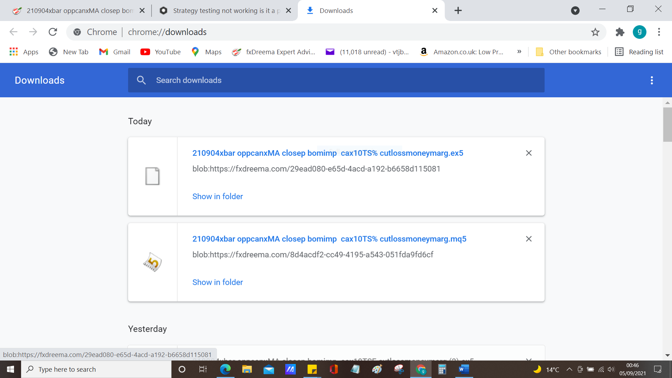The height and width of the screenshot is (378, 672).
Task: Click the blob URL of the .mq5 download
Action: click(x=313, y=254)
